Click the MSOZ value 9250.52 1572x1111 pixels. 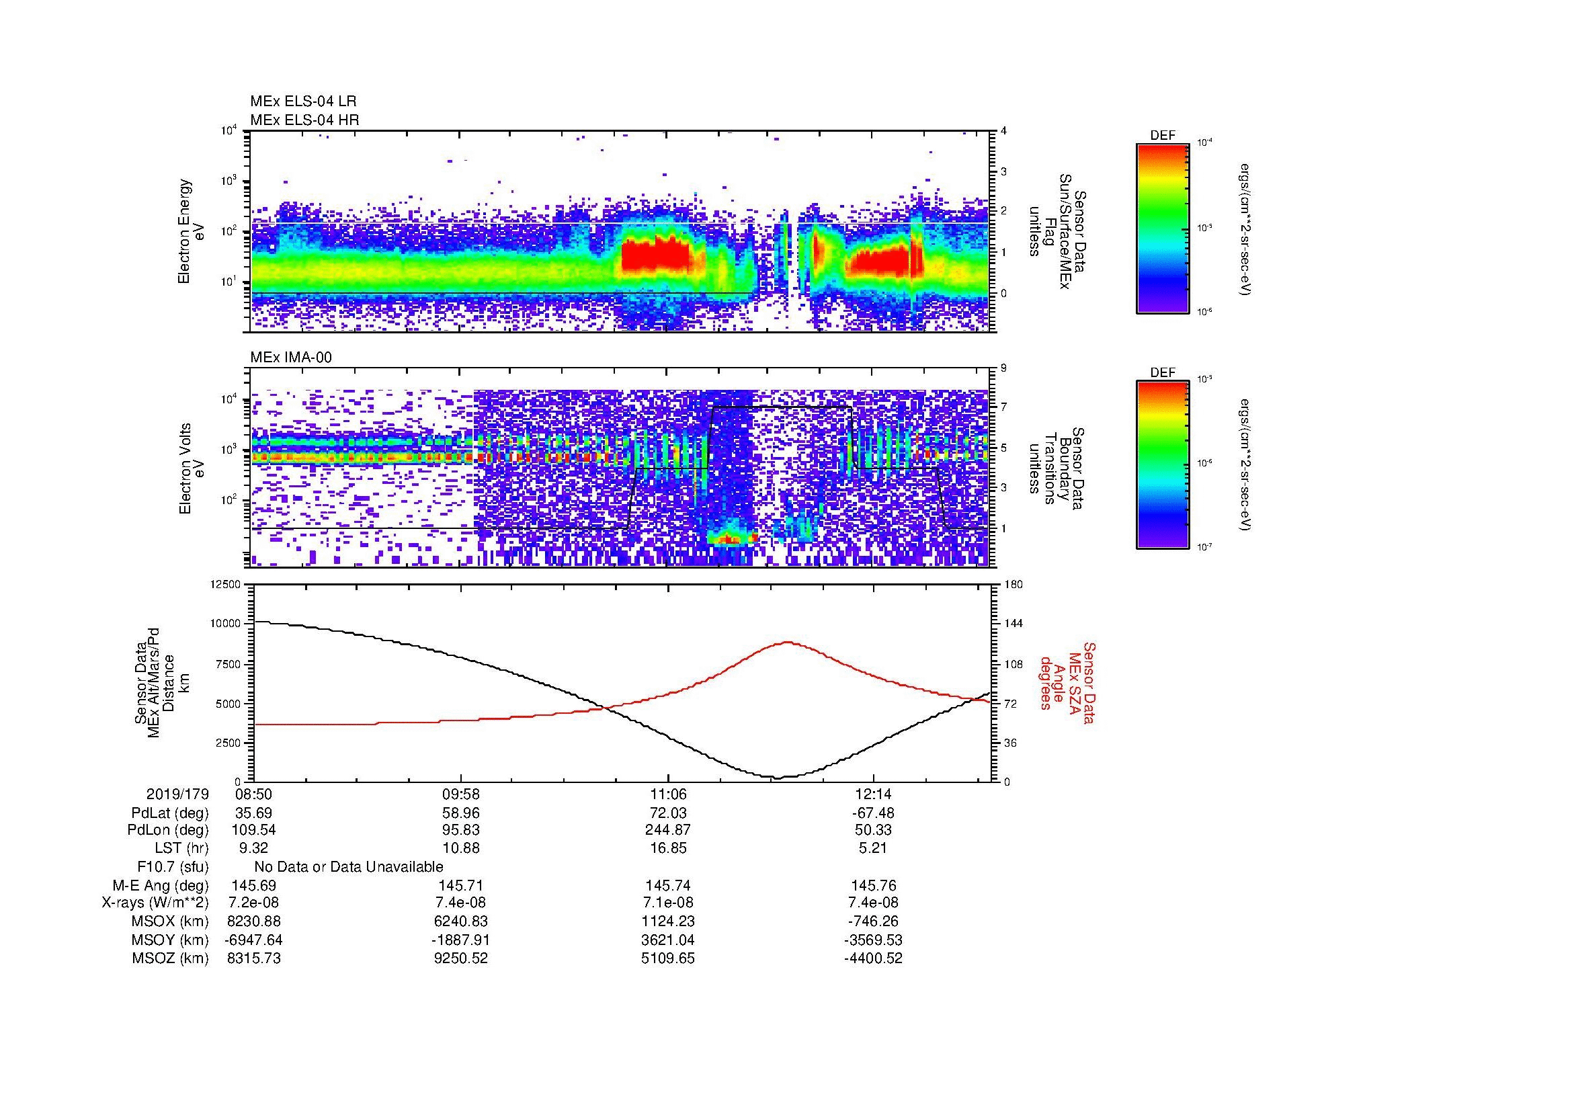(x=462, y=959)
